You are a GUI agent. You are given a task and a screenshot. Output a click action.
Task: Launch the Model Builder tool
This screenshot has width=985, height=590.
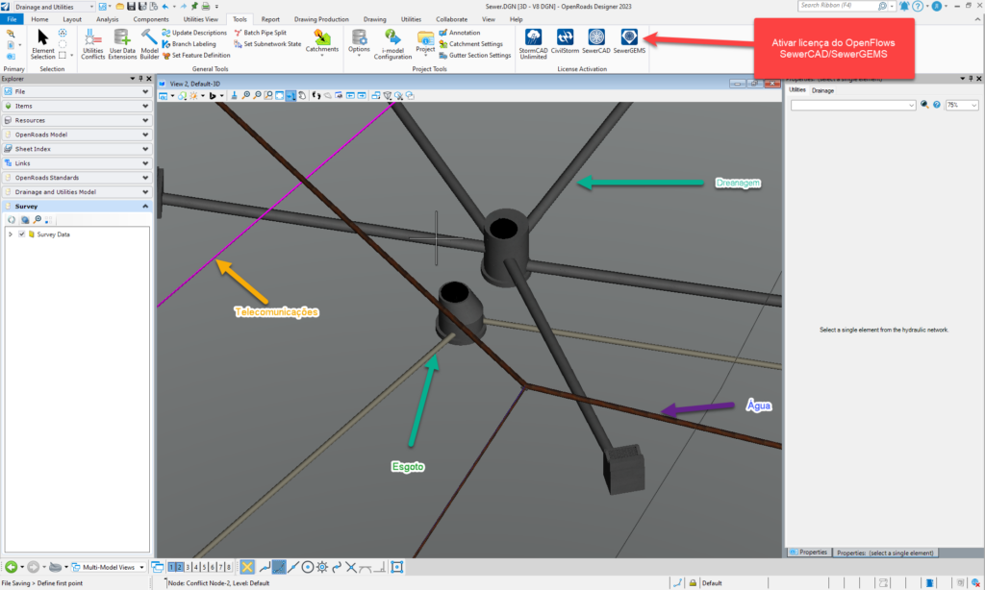[x=149, y=44]
